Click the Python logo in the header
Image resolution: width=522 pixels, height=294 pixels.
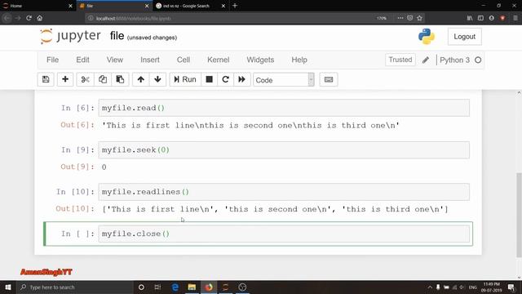click(427, 36)
